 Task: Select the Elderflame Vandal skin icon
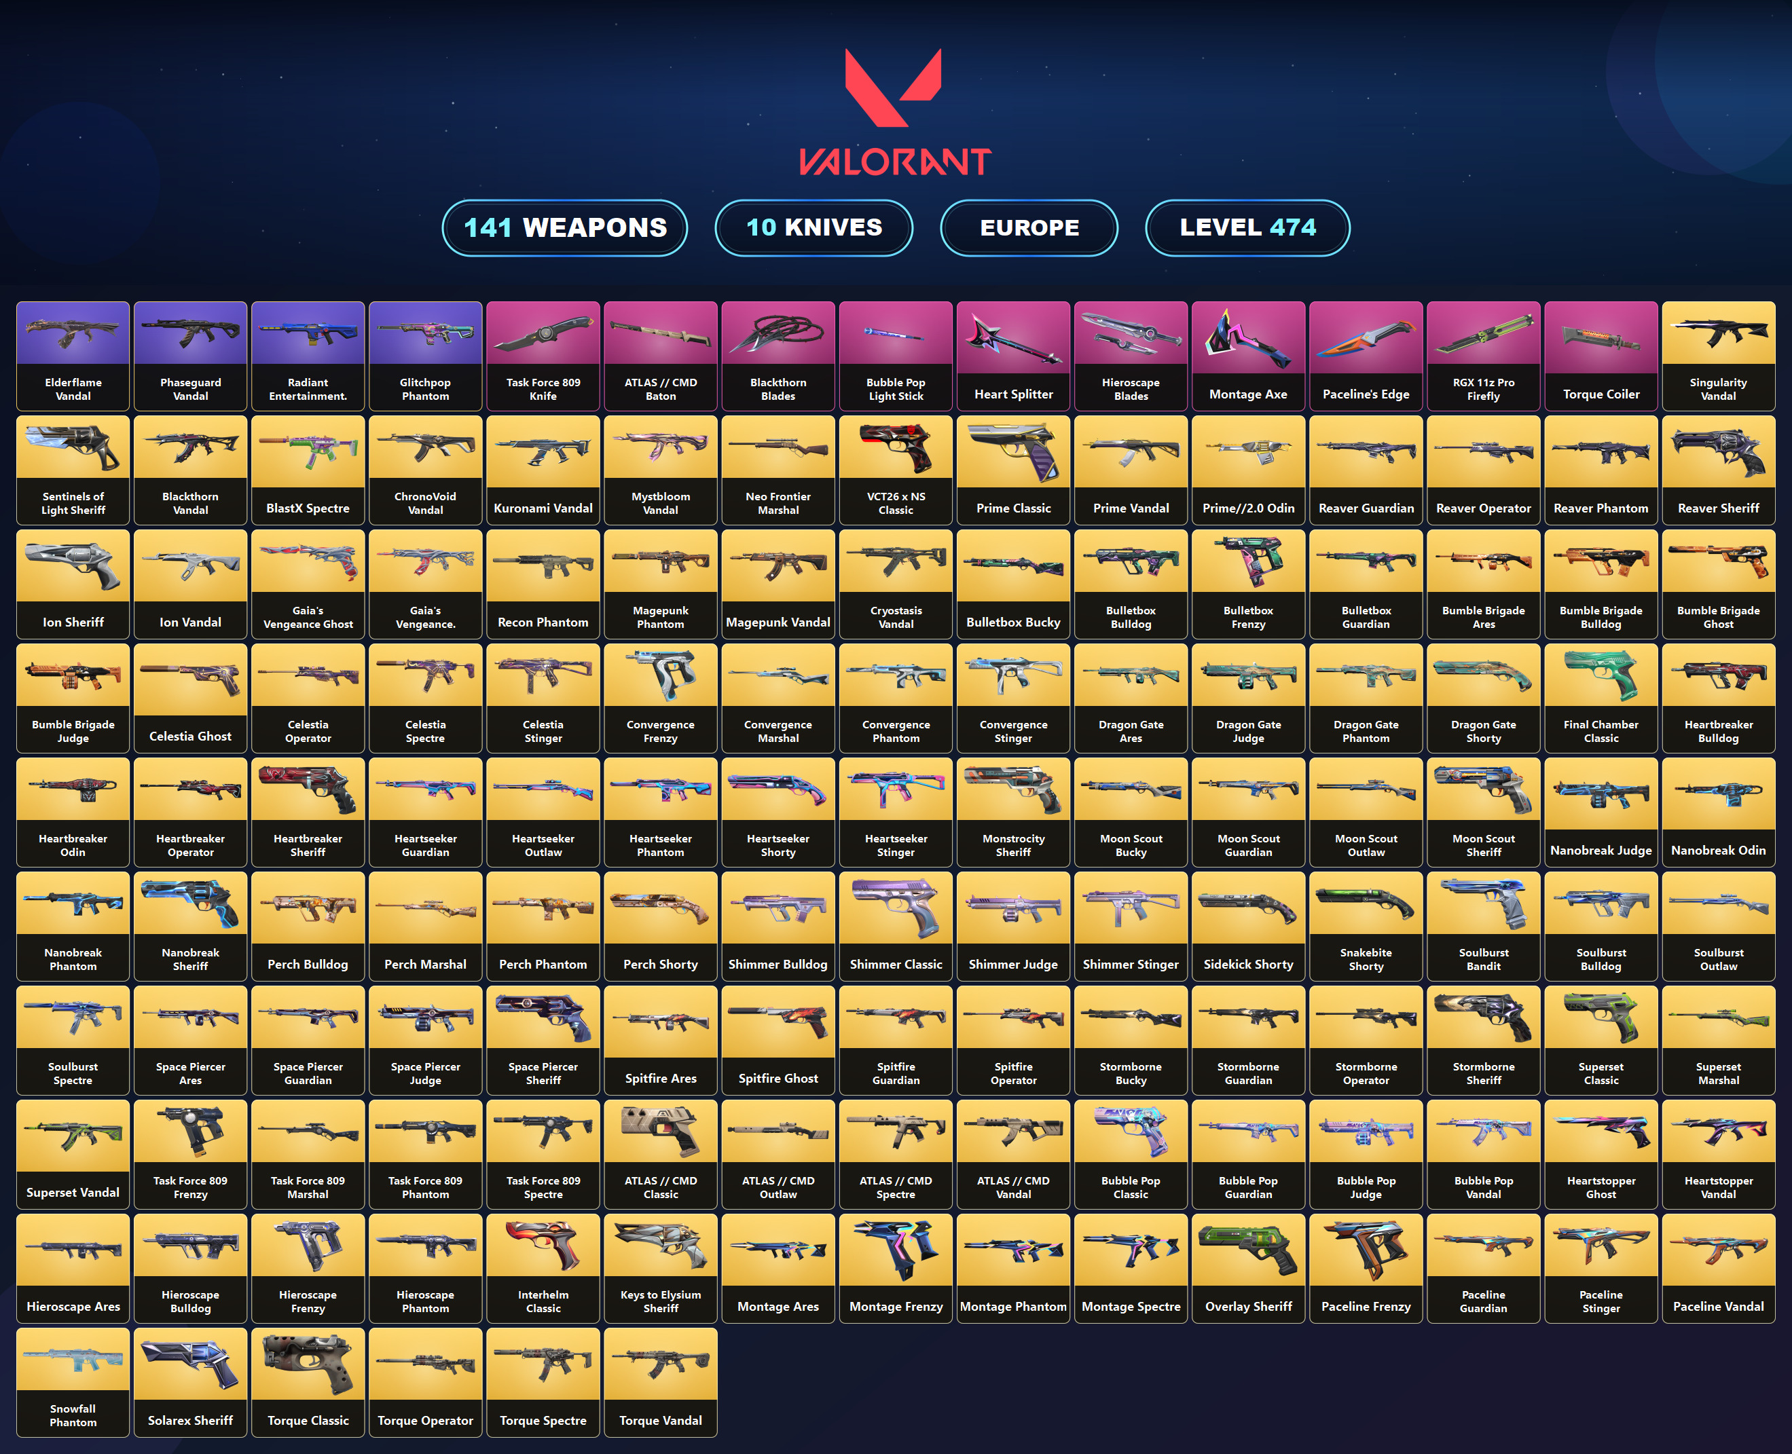click(73, 333)
